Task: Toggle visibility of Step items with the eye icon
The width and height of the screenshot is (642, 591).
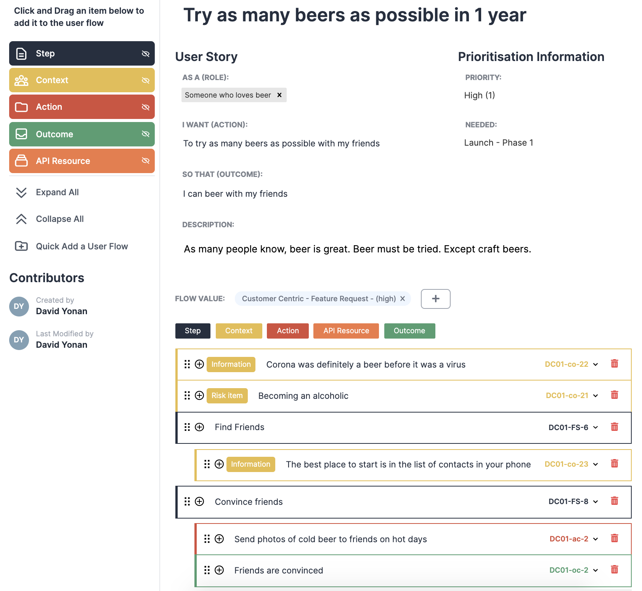Action: pyautogui.click(x=145, y=53)
